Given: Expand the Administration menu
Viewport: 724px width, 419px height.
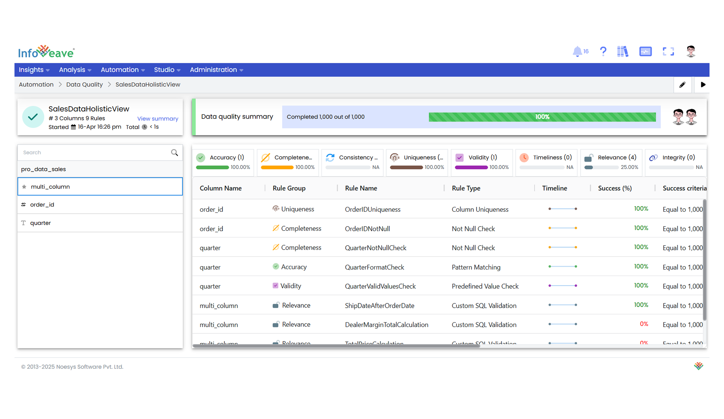Looking at the screenshot, I should pyautogui.click(x=216, y=70).
